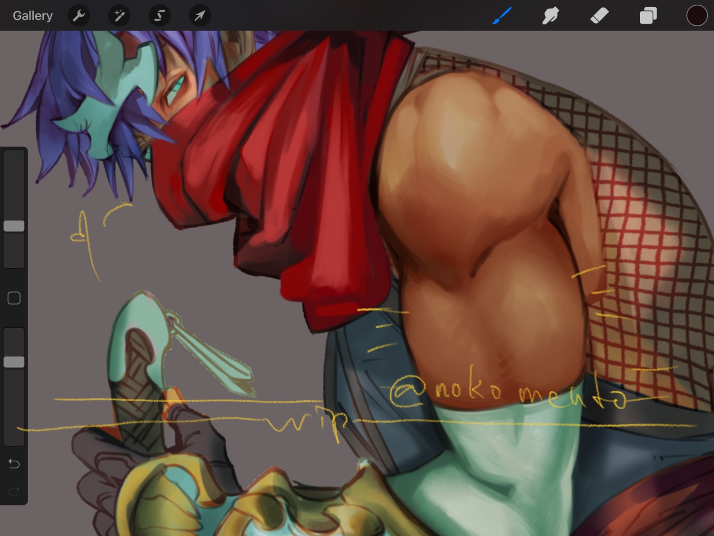Image resolution: width=714 pixels, height=536 pixels.
Task: Open the Actions wrench menu
Action: (x=79, y=16)
